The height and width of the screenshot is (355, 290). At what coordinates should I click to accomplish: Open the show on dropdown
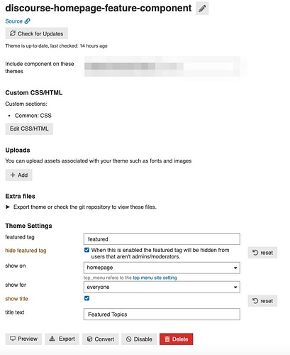point(162,268)
